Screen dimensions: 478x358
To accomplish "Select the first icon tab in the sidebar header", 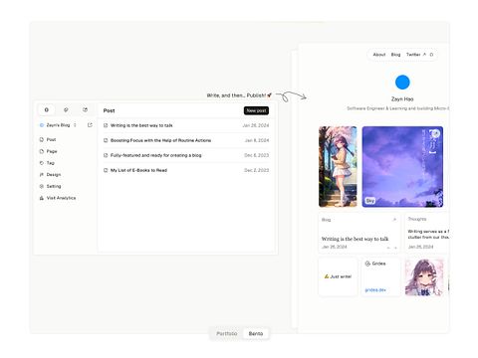I will click(47, 109).
